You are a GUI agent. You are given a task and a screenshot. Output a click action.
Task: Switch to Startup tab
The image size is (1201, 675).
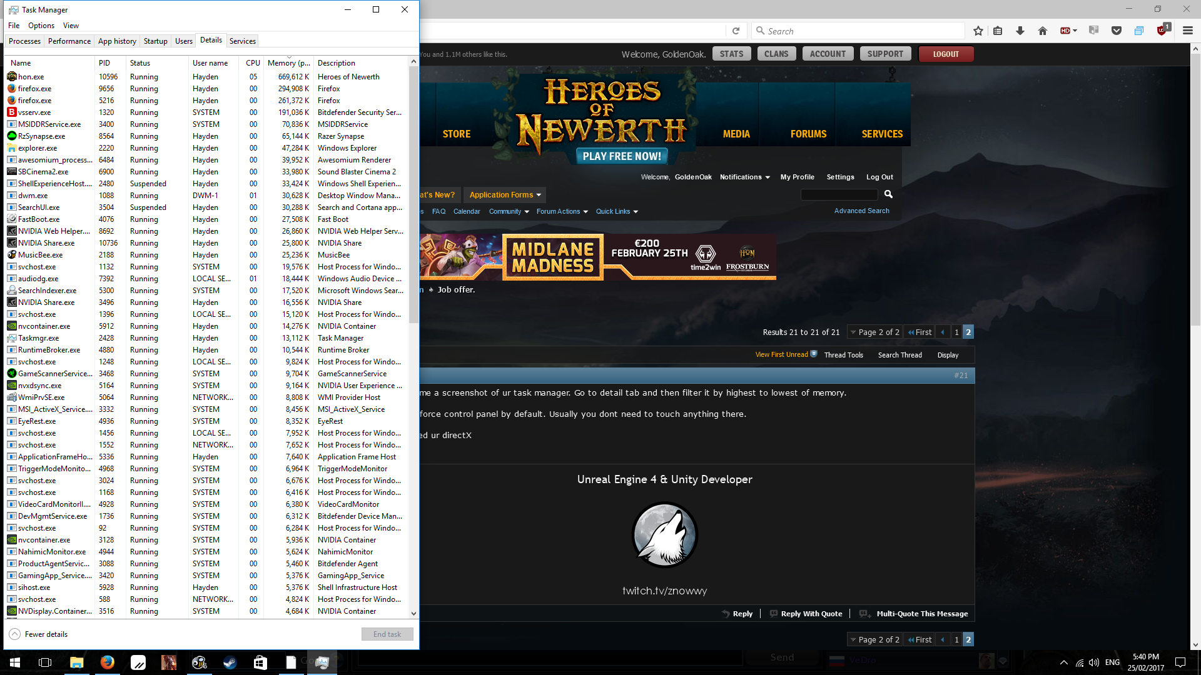(155, 41)
